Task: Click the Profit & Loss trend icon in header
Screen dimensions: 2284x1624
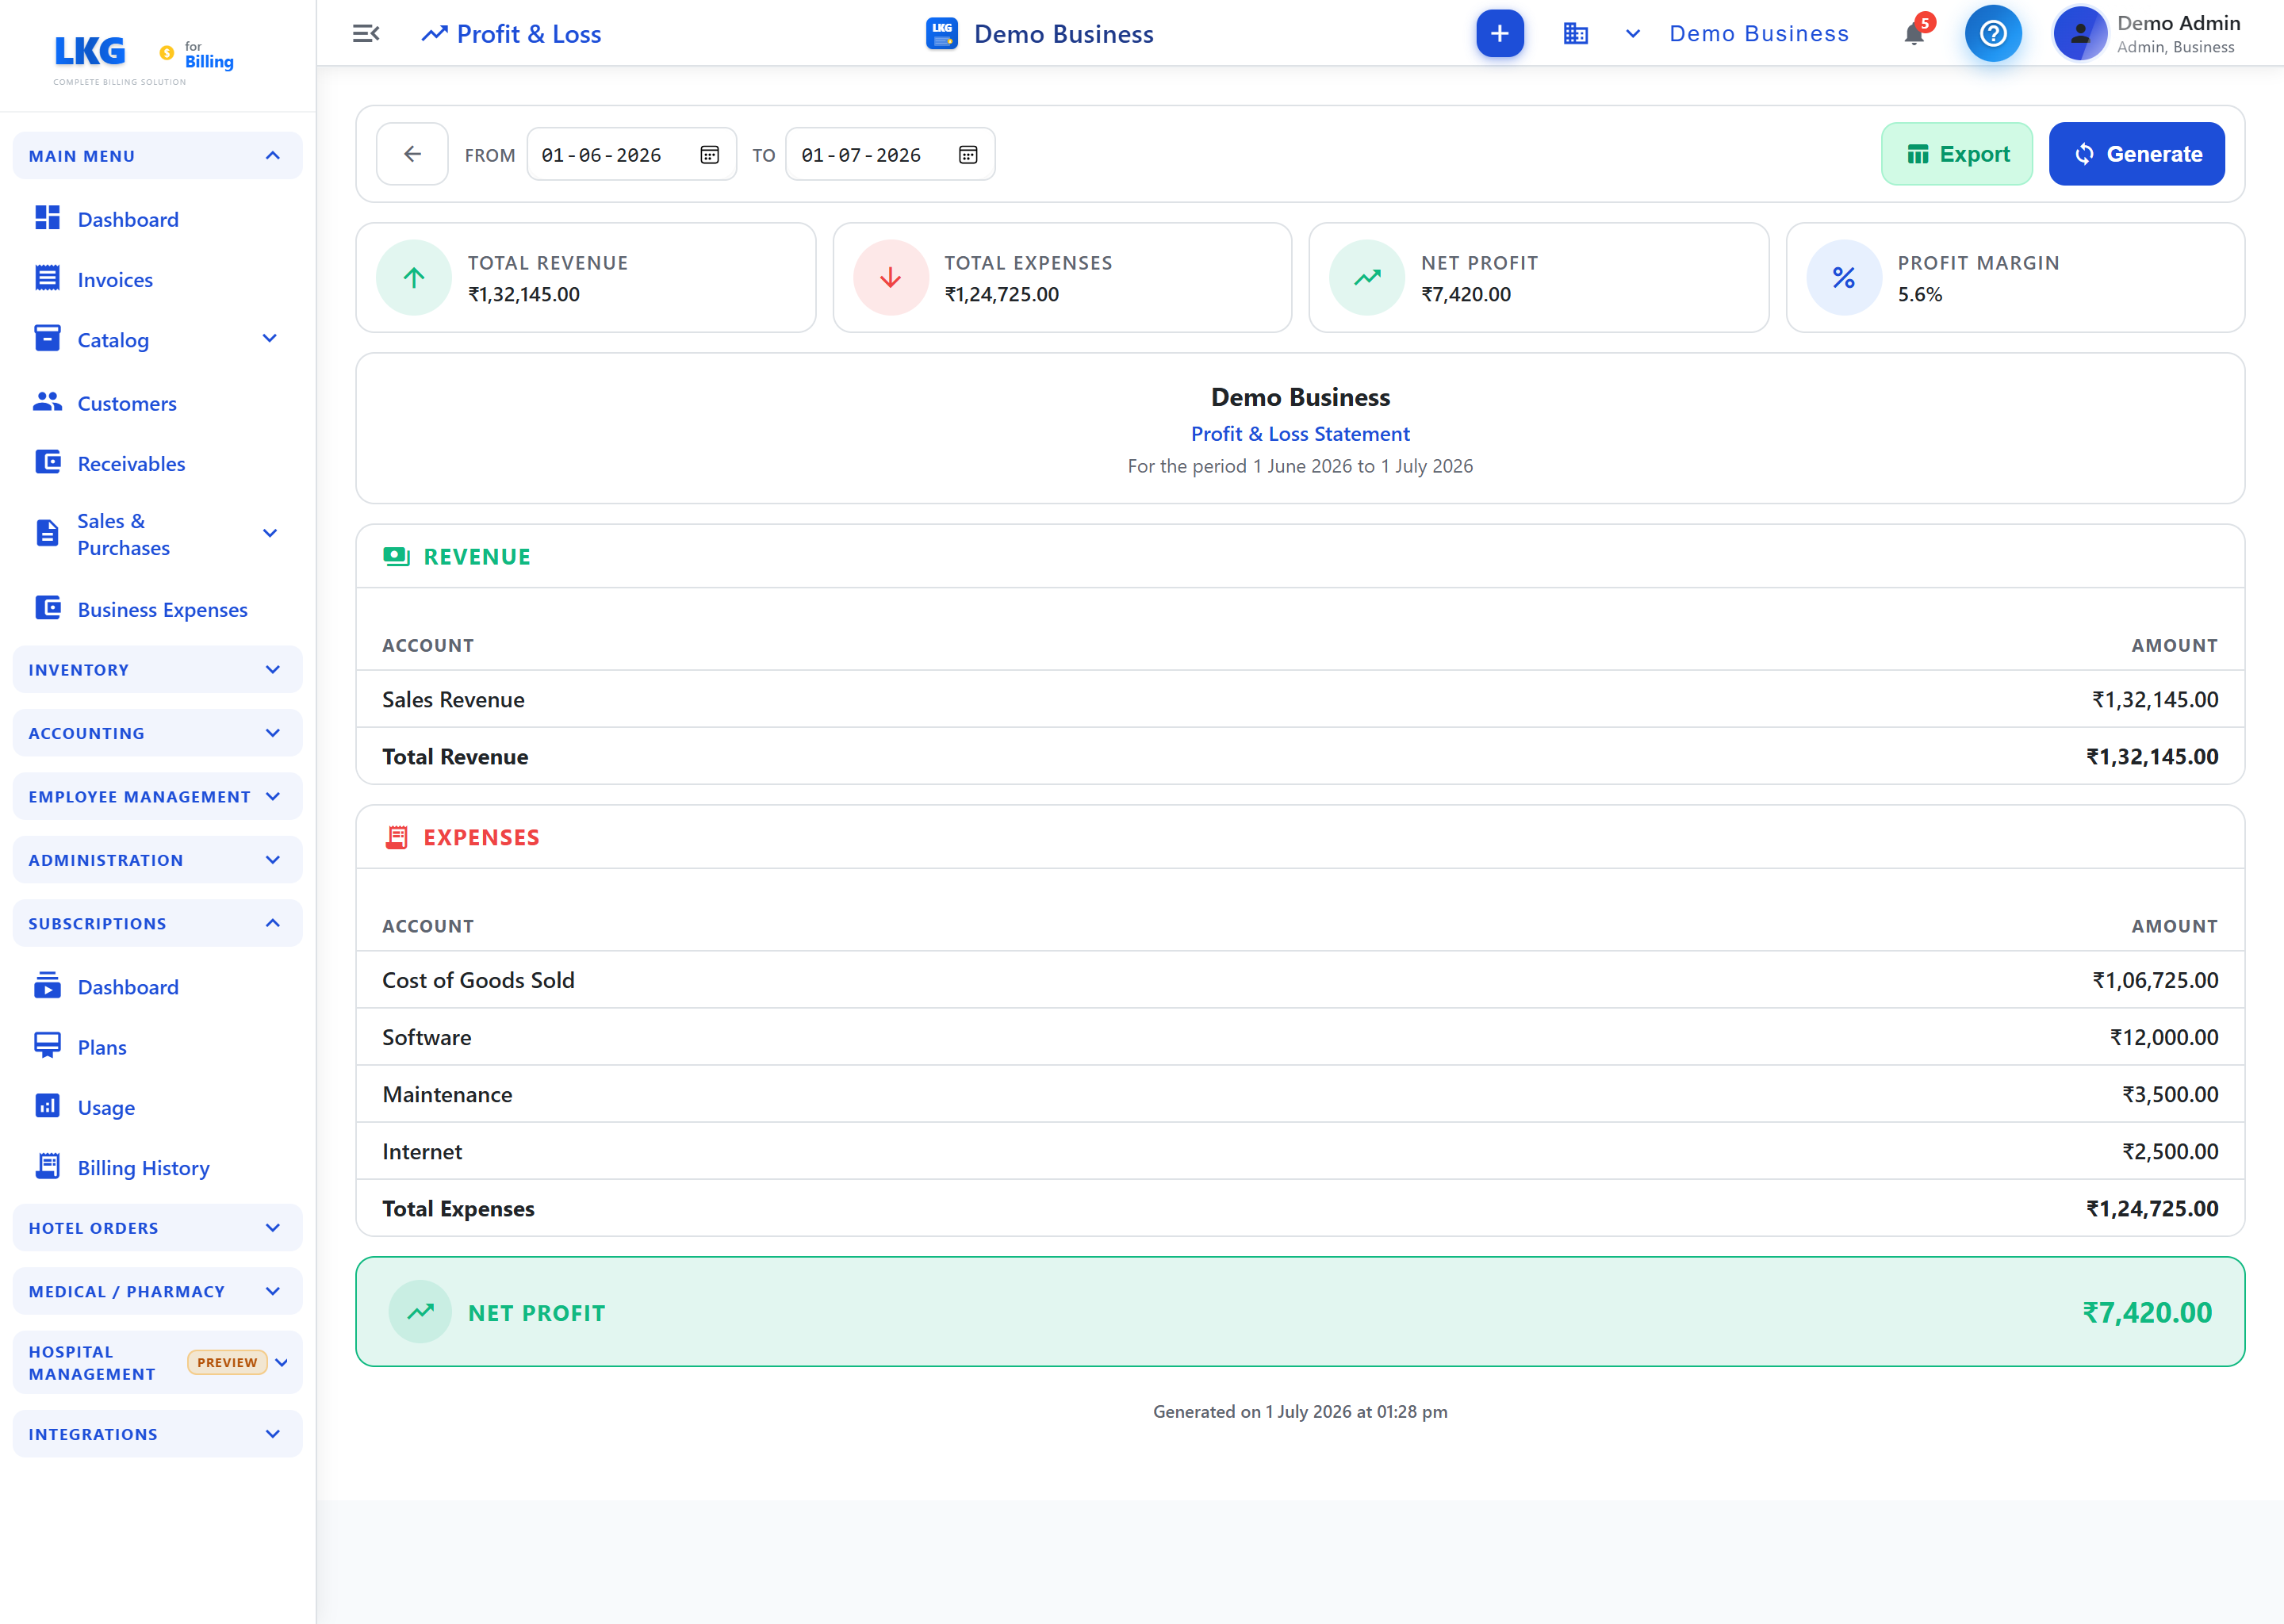Action: point(434,34)
